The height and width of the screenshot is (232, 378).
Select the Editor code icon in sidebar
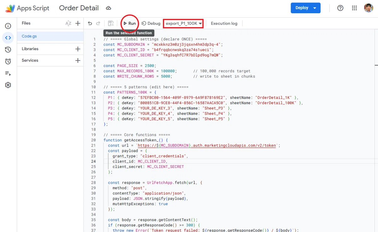pos(8,38)
